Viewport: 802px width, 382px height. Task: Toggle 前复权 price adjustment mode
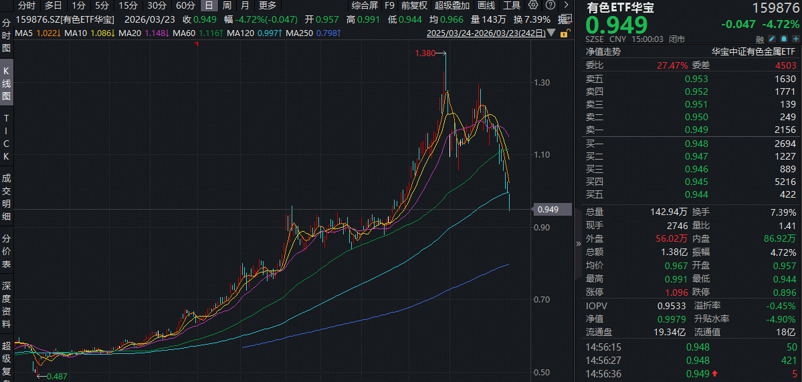pos(414,5)
